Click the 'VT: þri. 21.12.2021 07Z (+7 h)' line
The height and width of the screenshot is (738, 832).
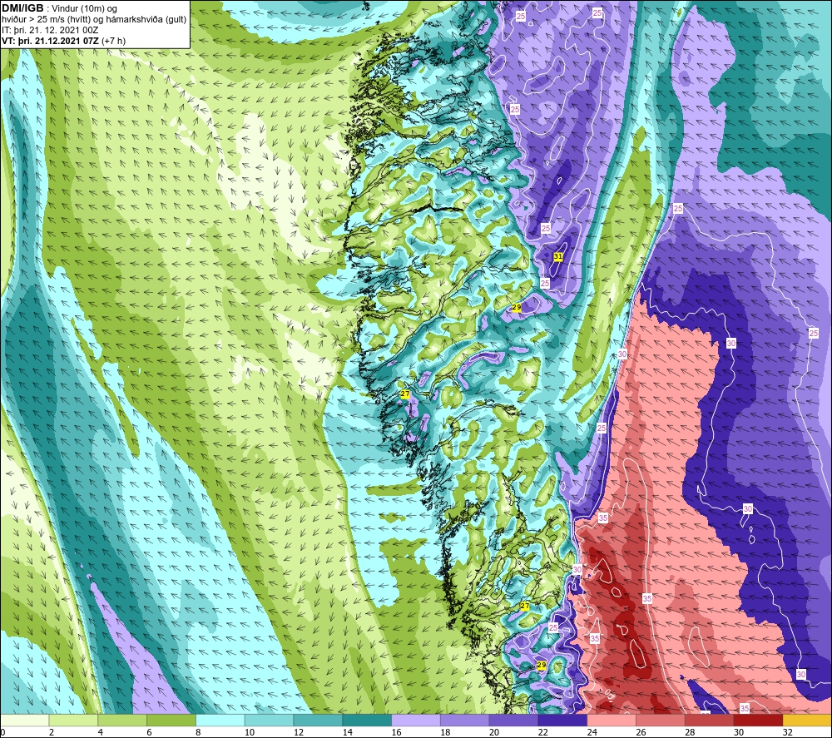[x=64, y=41]
